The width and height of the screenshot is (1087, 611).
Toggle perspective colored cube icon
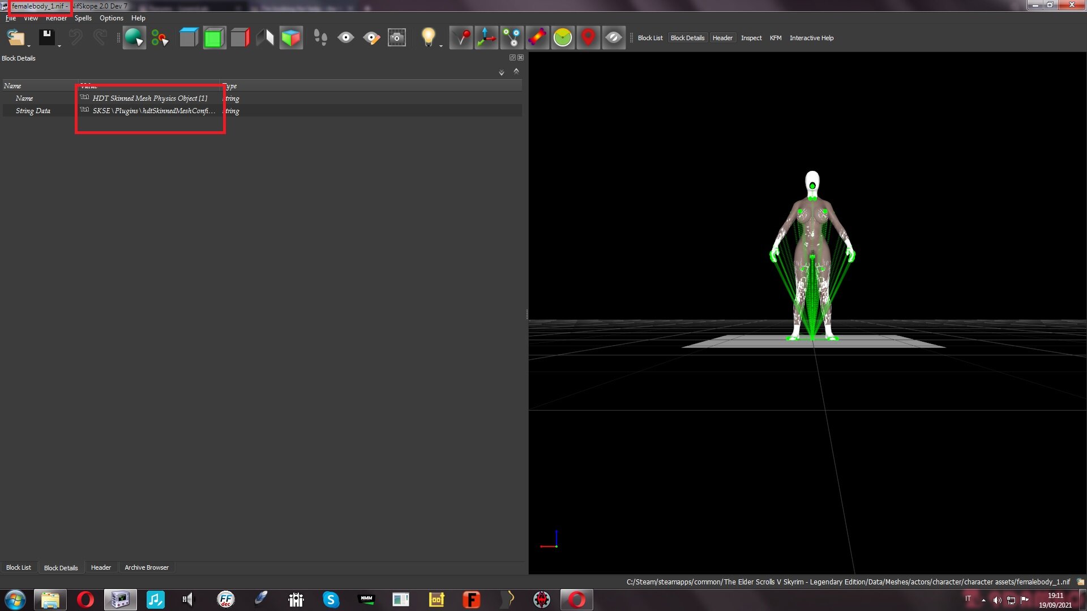point(291,38)
